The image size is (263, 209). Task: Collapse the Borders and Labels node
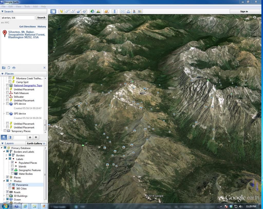(4, 151)
